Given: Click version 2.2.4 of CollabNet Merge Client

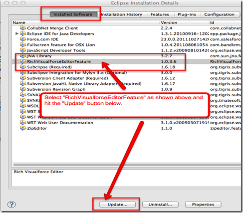Looking at the screenshot, I should click(x=167, y=28).
